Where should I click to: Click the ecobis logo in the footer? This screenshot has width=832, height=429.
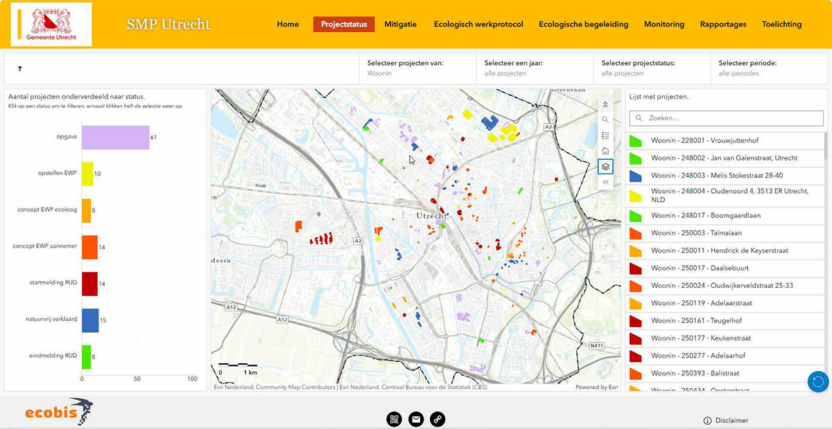click(x=58, y=412)
